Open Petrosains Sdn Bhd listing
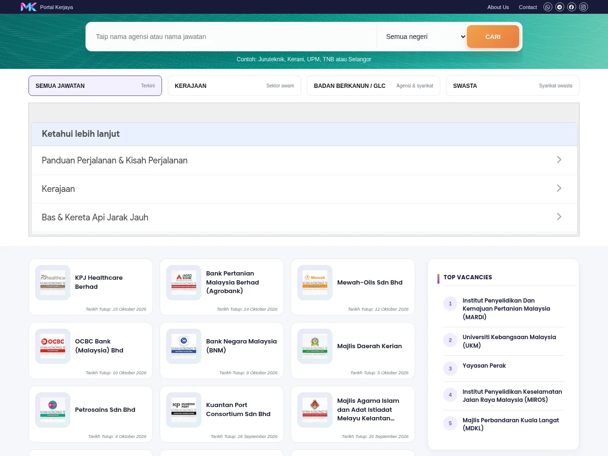The image size is (608, 456). [105, 409]
